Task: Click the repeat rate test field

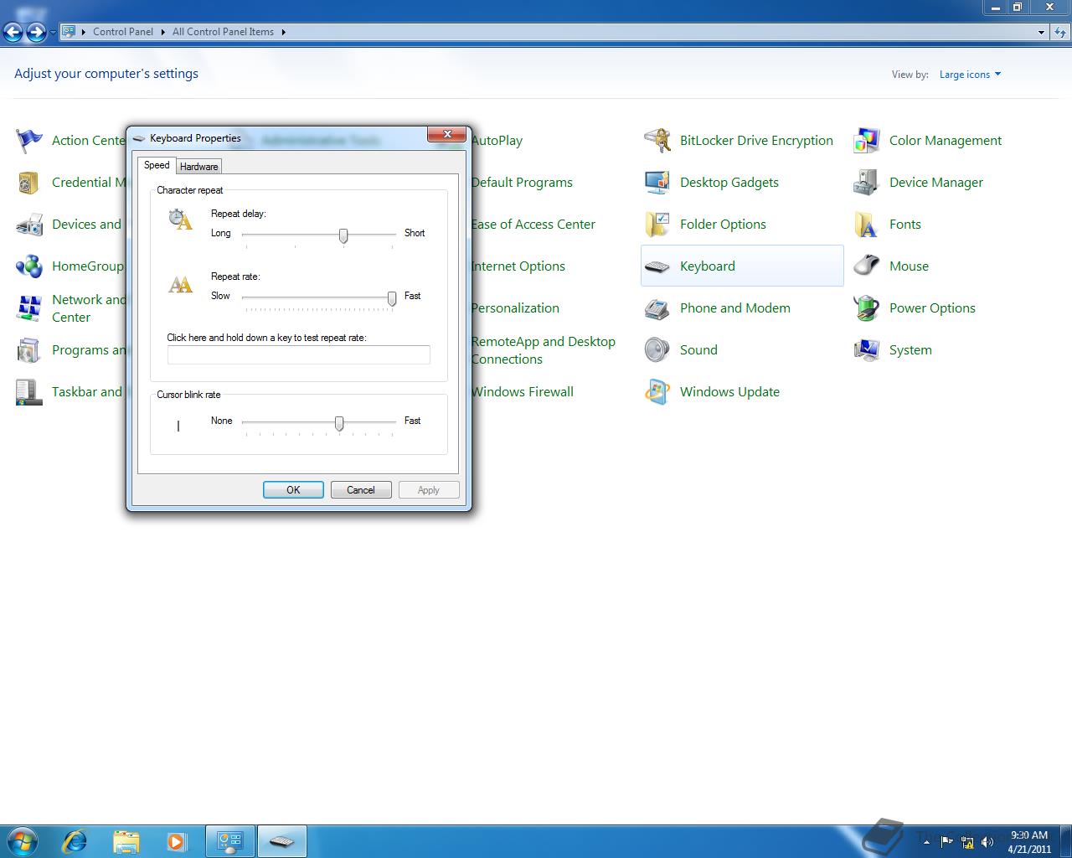Action: tap(299, 354)
